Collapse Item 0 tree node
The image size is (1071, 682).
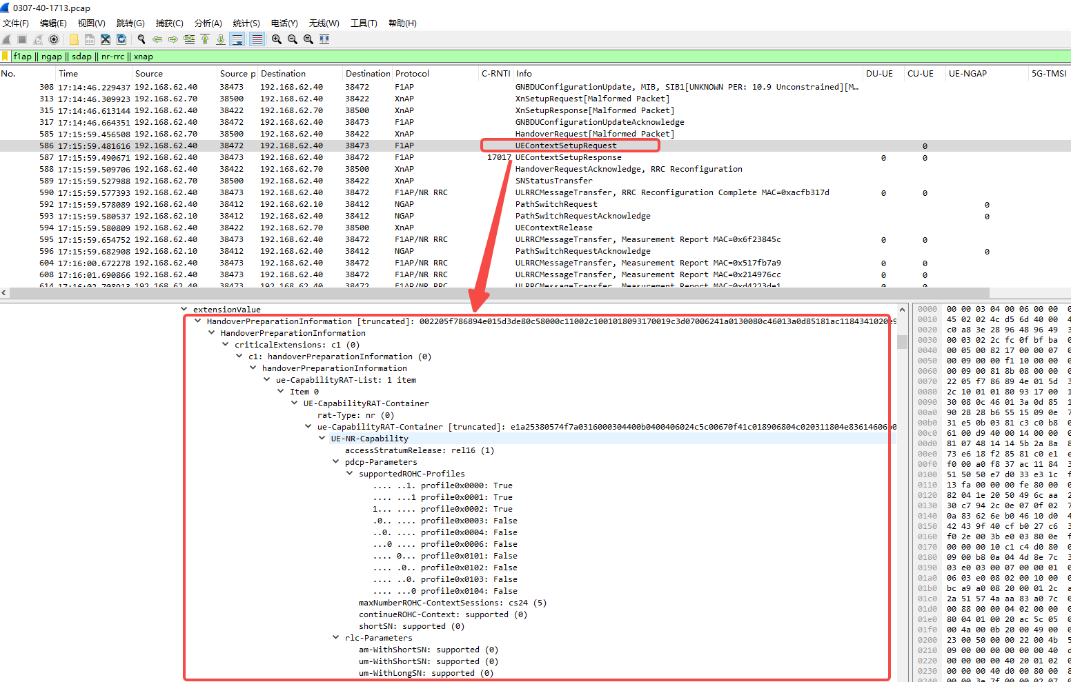point(281,392)
